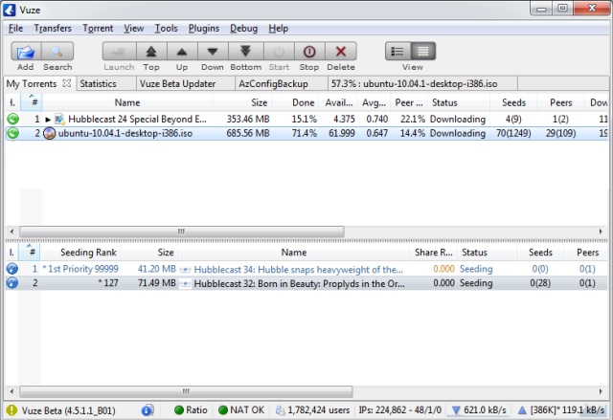Click the Stop torrent toolbar icon
Viewport: 613px width, 420px height.
pyautogui.click(x=308, y=52)
